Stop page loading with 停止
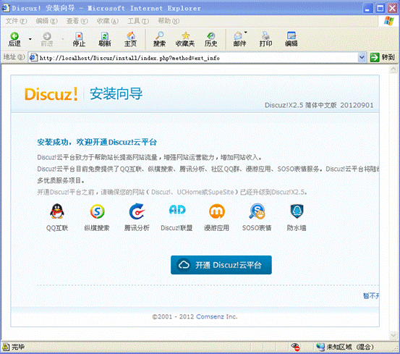Viewport: 400px width, 354px height. coord(79,40)
